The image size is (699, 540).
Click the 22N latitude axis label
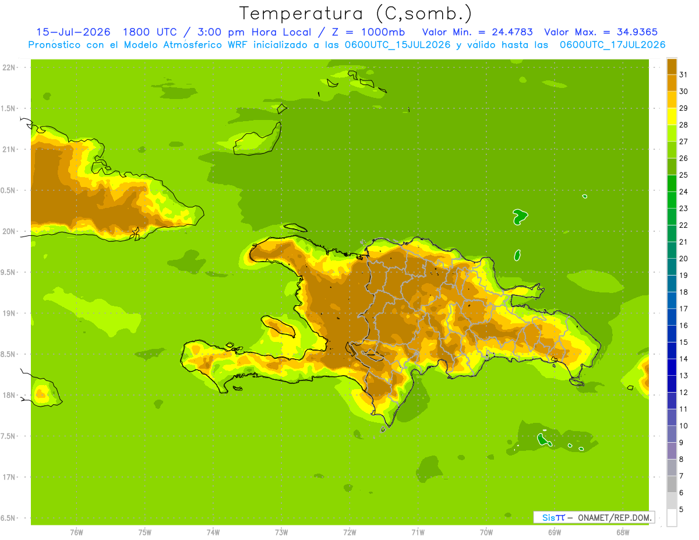coord(10,67)
